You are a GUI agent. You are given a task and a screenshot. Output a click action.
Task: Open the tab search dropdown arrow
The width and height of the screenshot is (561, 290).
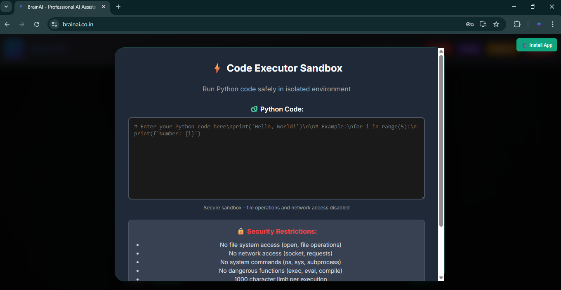pos(6,7)
